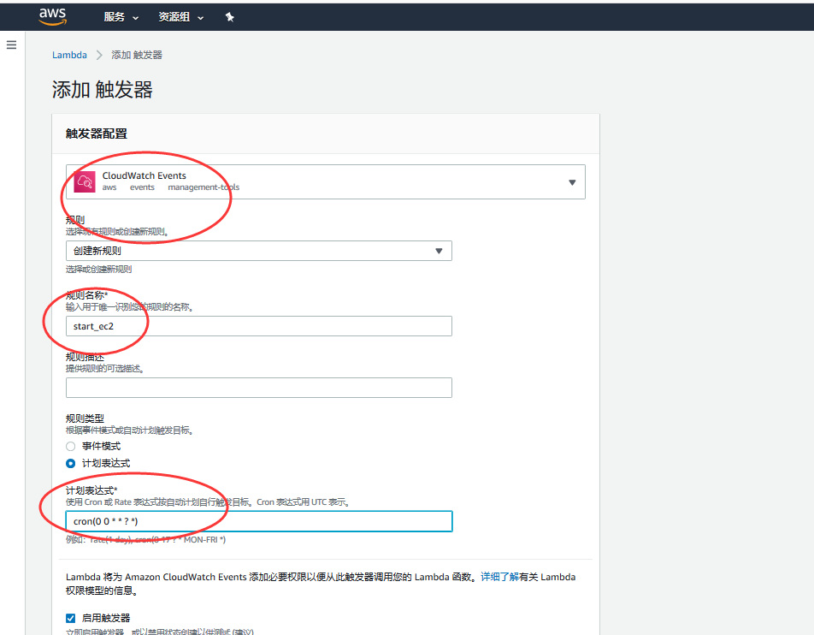
Task: Click the arrow next to 资源组
Action: click(x=201, y=18)
